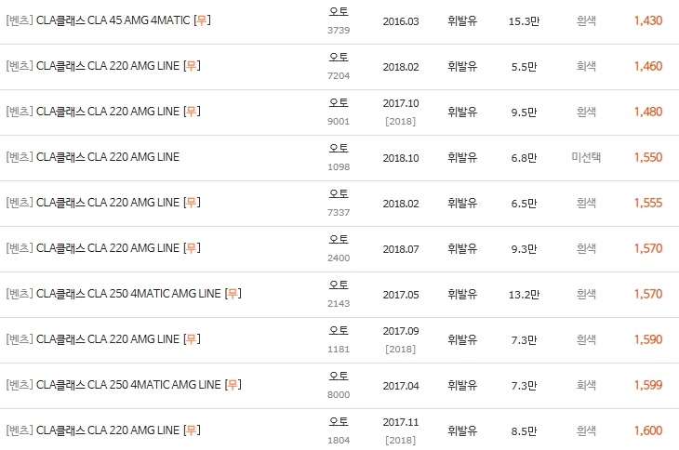Click the 오토 transmission label above number 3739

click(339, 12)
